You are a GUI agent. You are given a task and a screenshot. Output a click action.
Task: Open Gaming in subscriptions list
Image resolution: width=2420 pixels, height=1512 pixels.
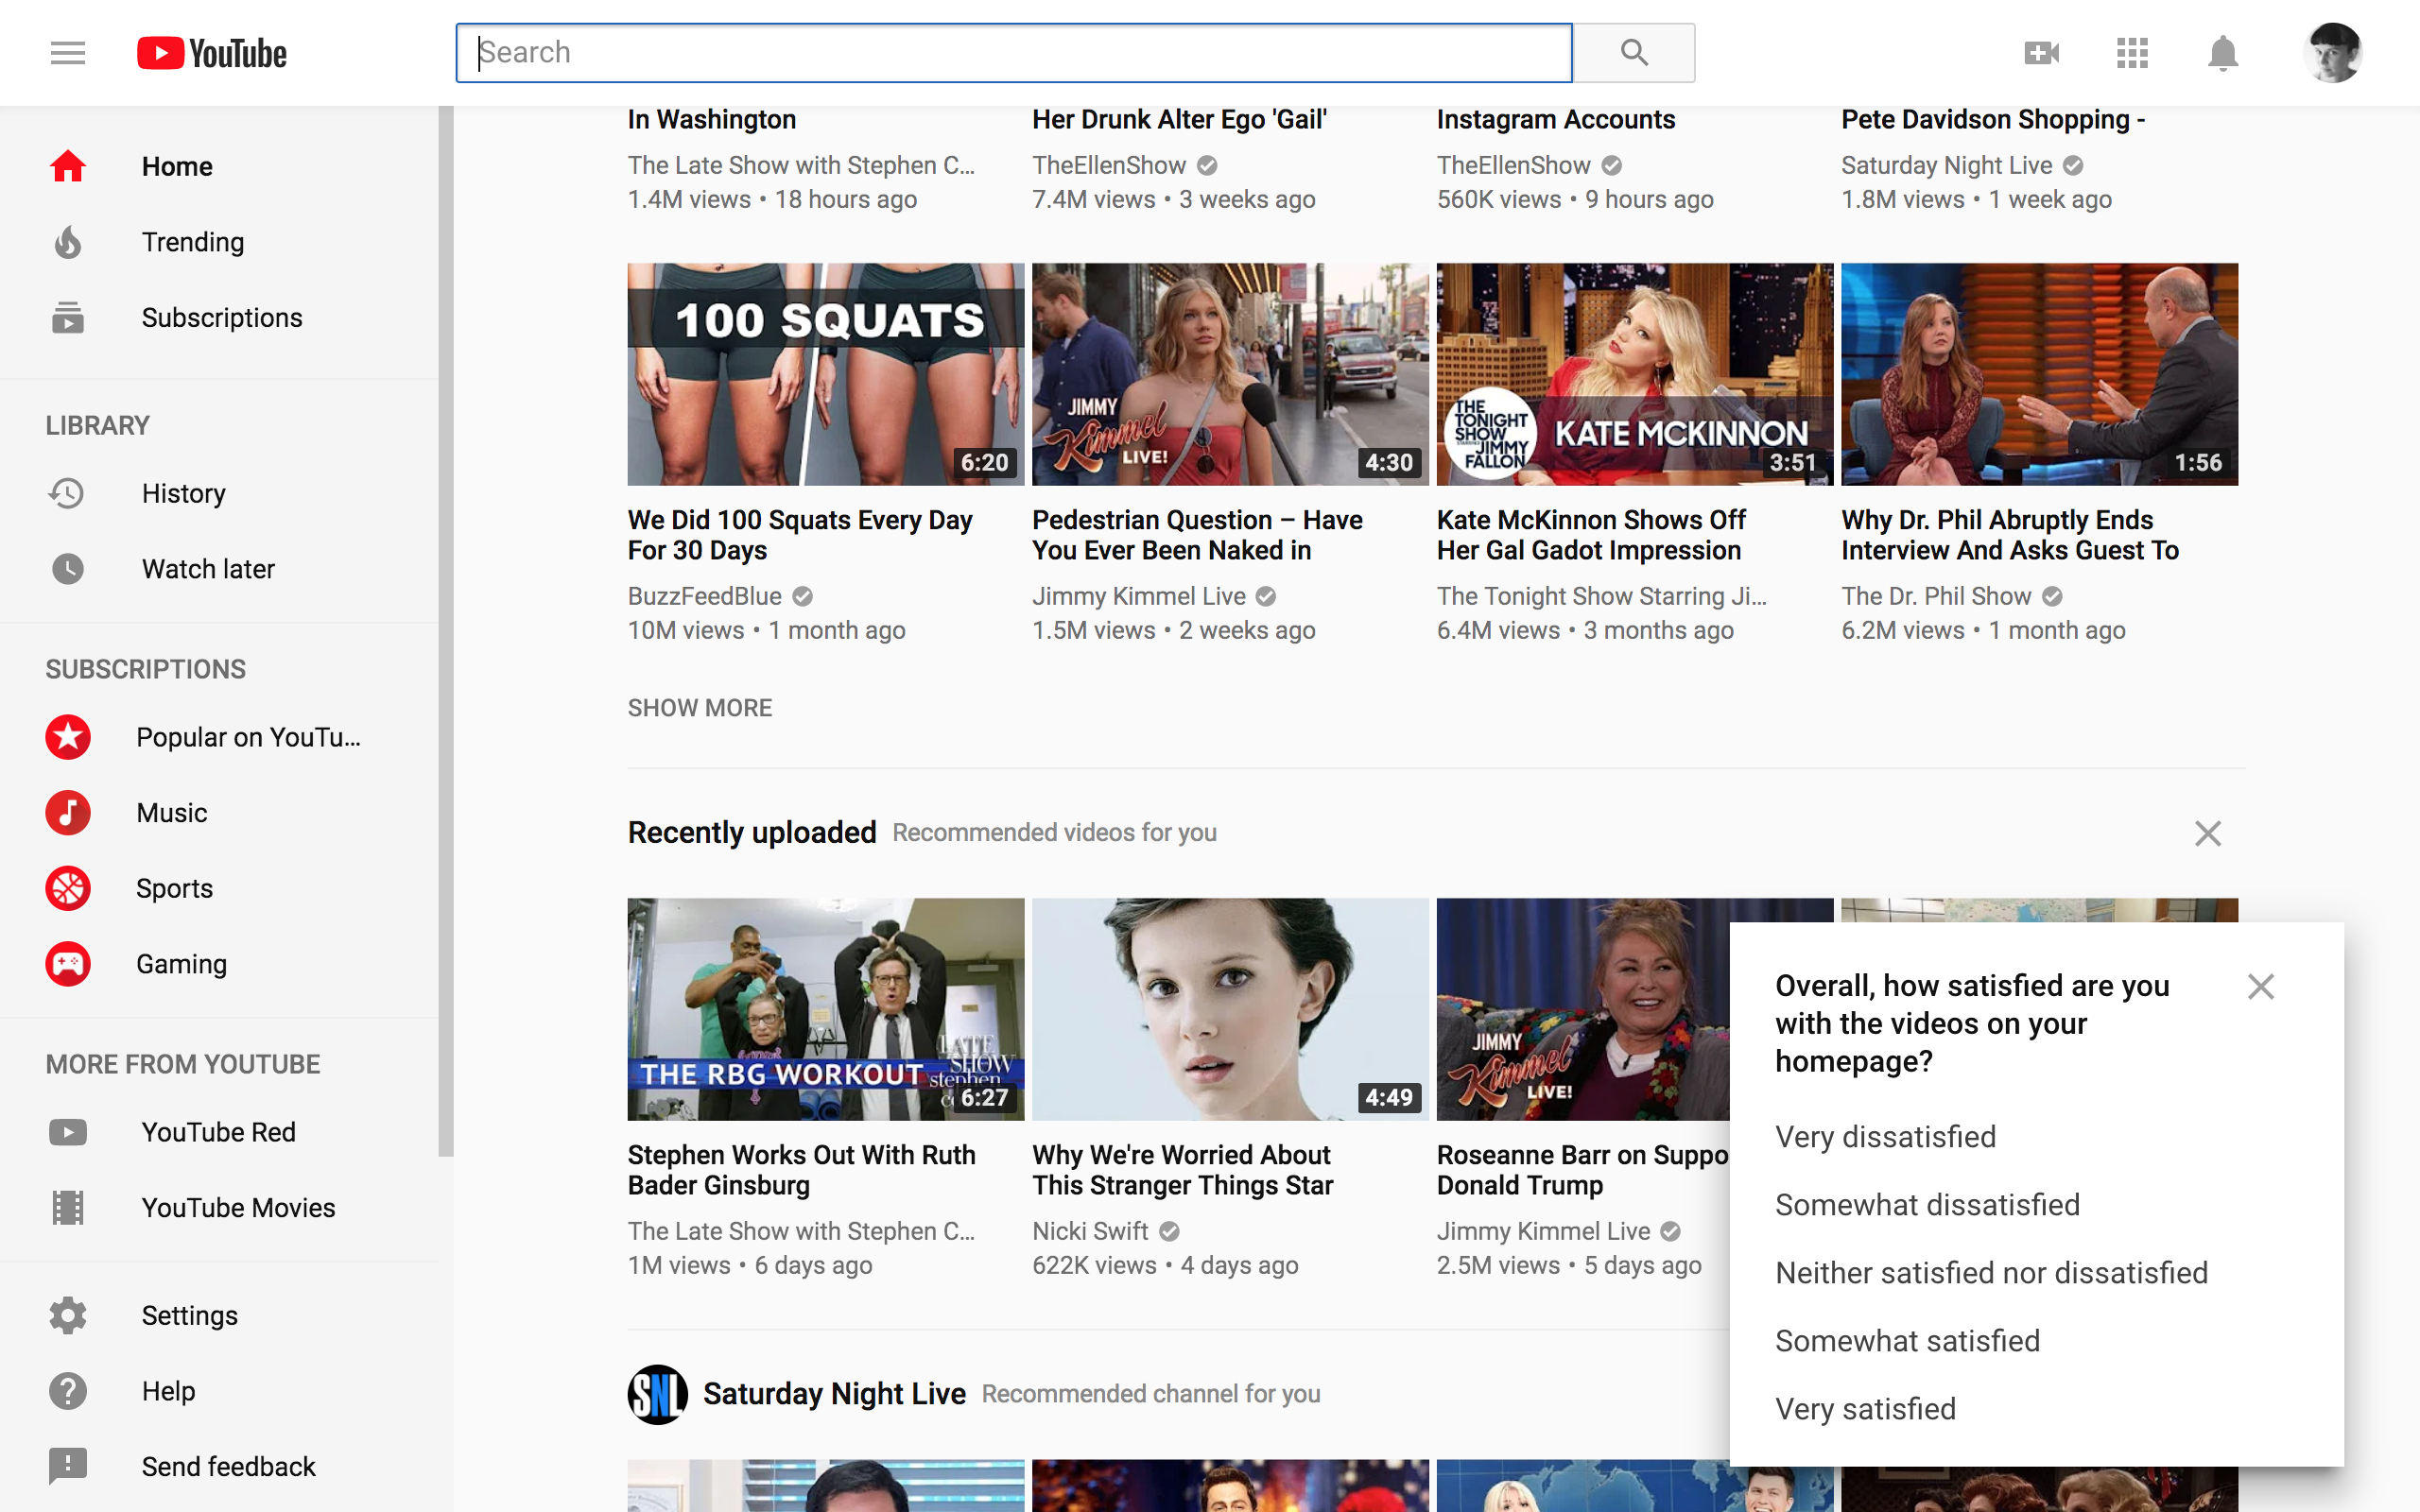click(219, 964)
